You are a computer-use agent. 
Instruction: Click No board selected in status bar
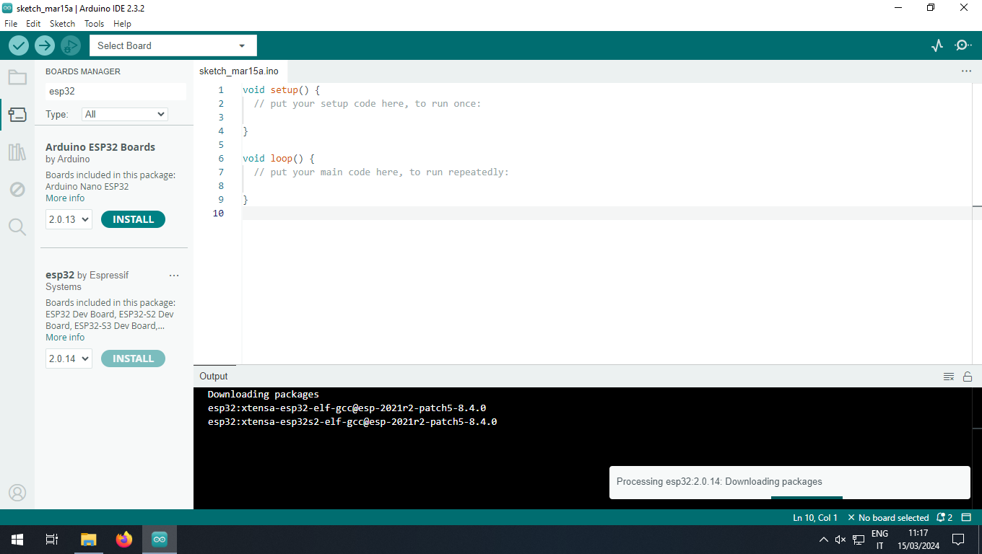click(888, 517)
